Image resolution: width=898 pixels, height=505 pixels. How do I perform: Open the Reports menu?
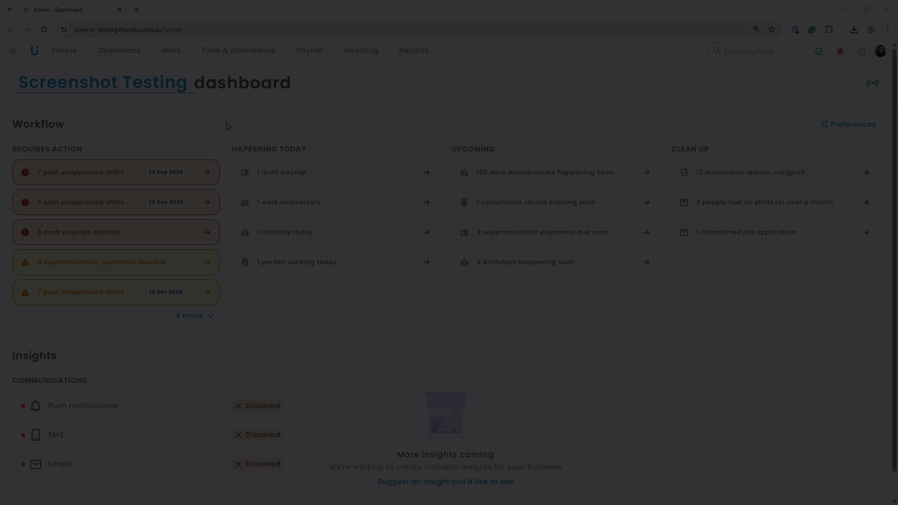coord(417,50)
